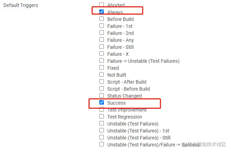Image resolution: width=231 pixels, height=152 pixels.
Task: Enable the Failure - 1st trigger
Action: coord(101,26)
